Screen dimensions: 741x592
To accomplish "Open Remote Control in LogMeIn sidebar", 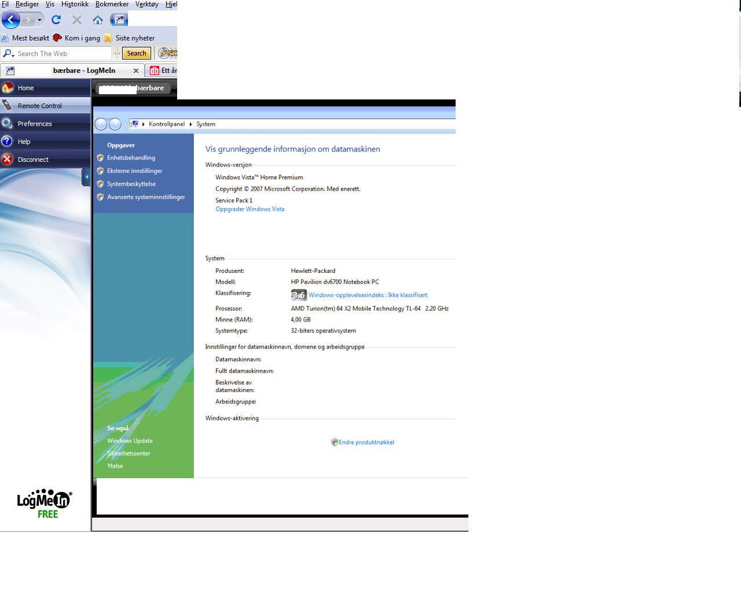I will [45, 106].
